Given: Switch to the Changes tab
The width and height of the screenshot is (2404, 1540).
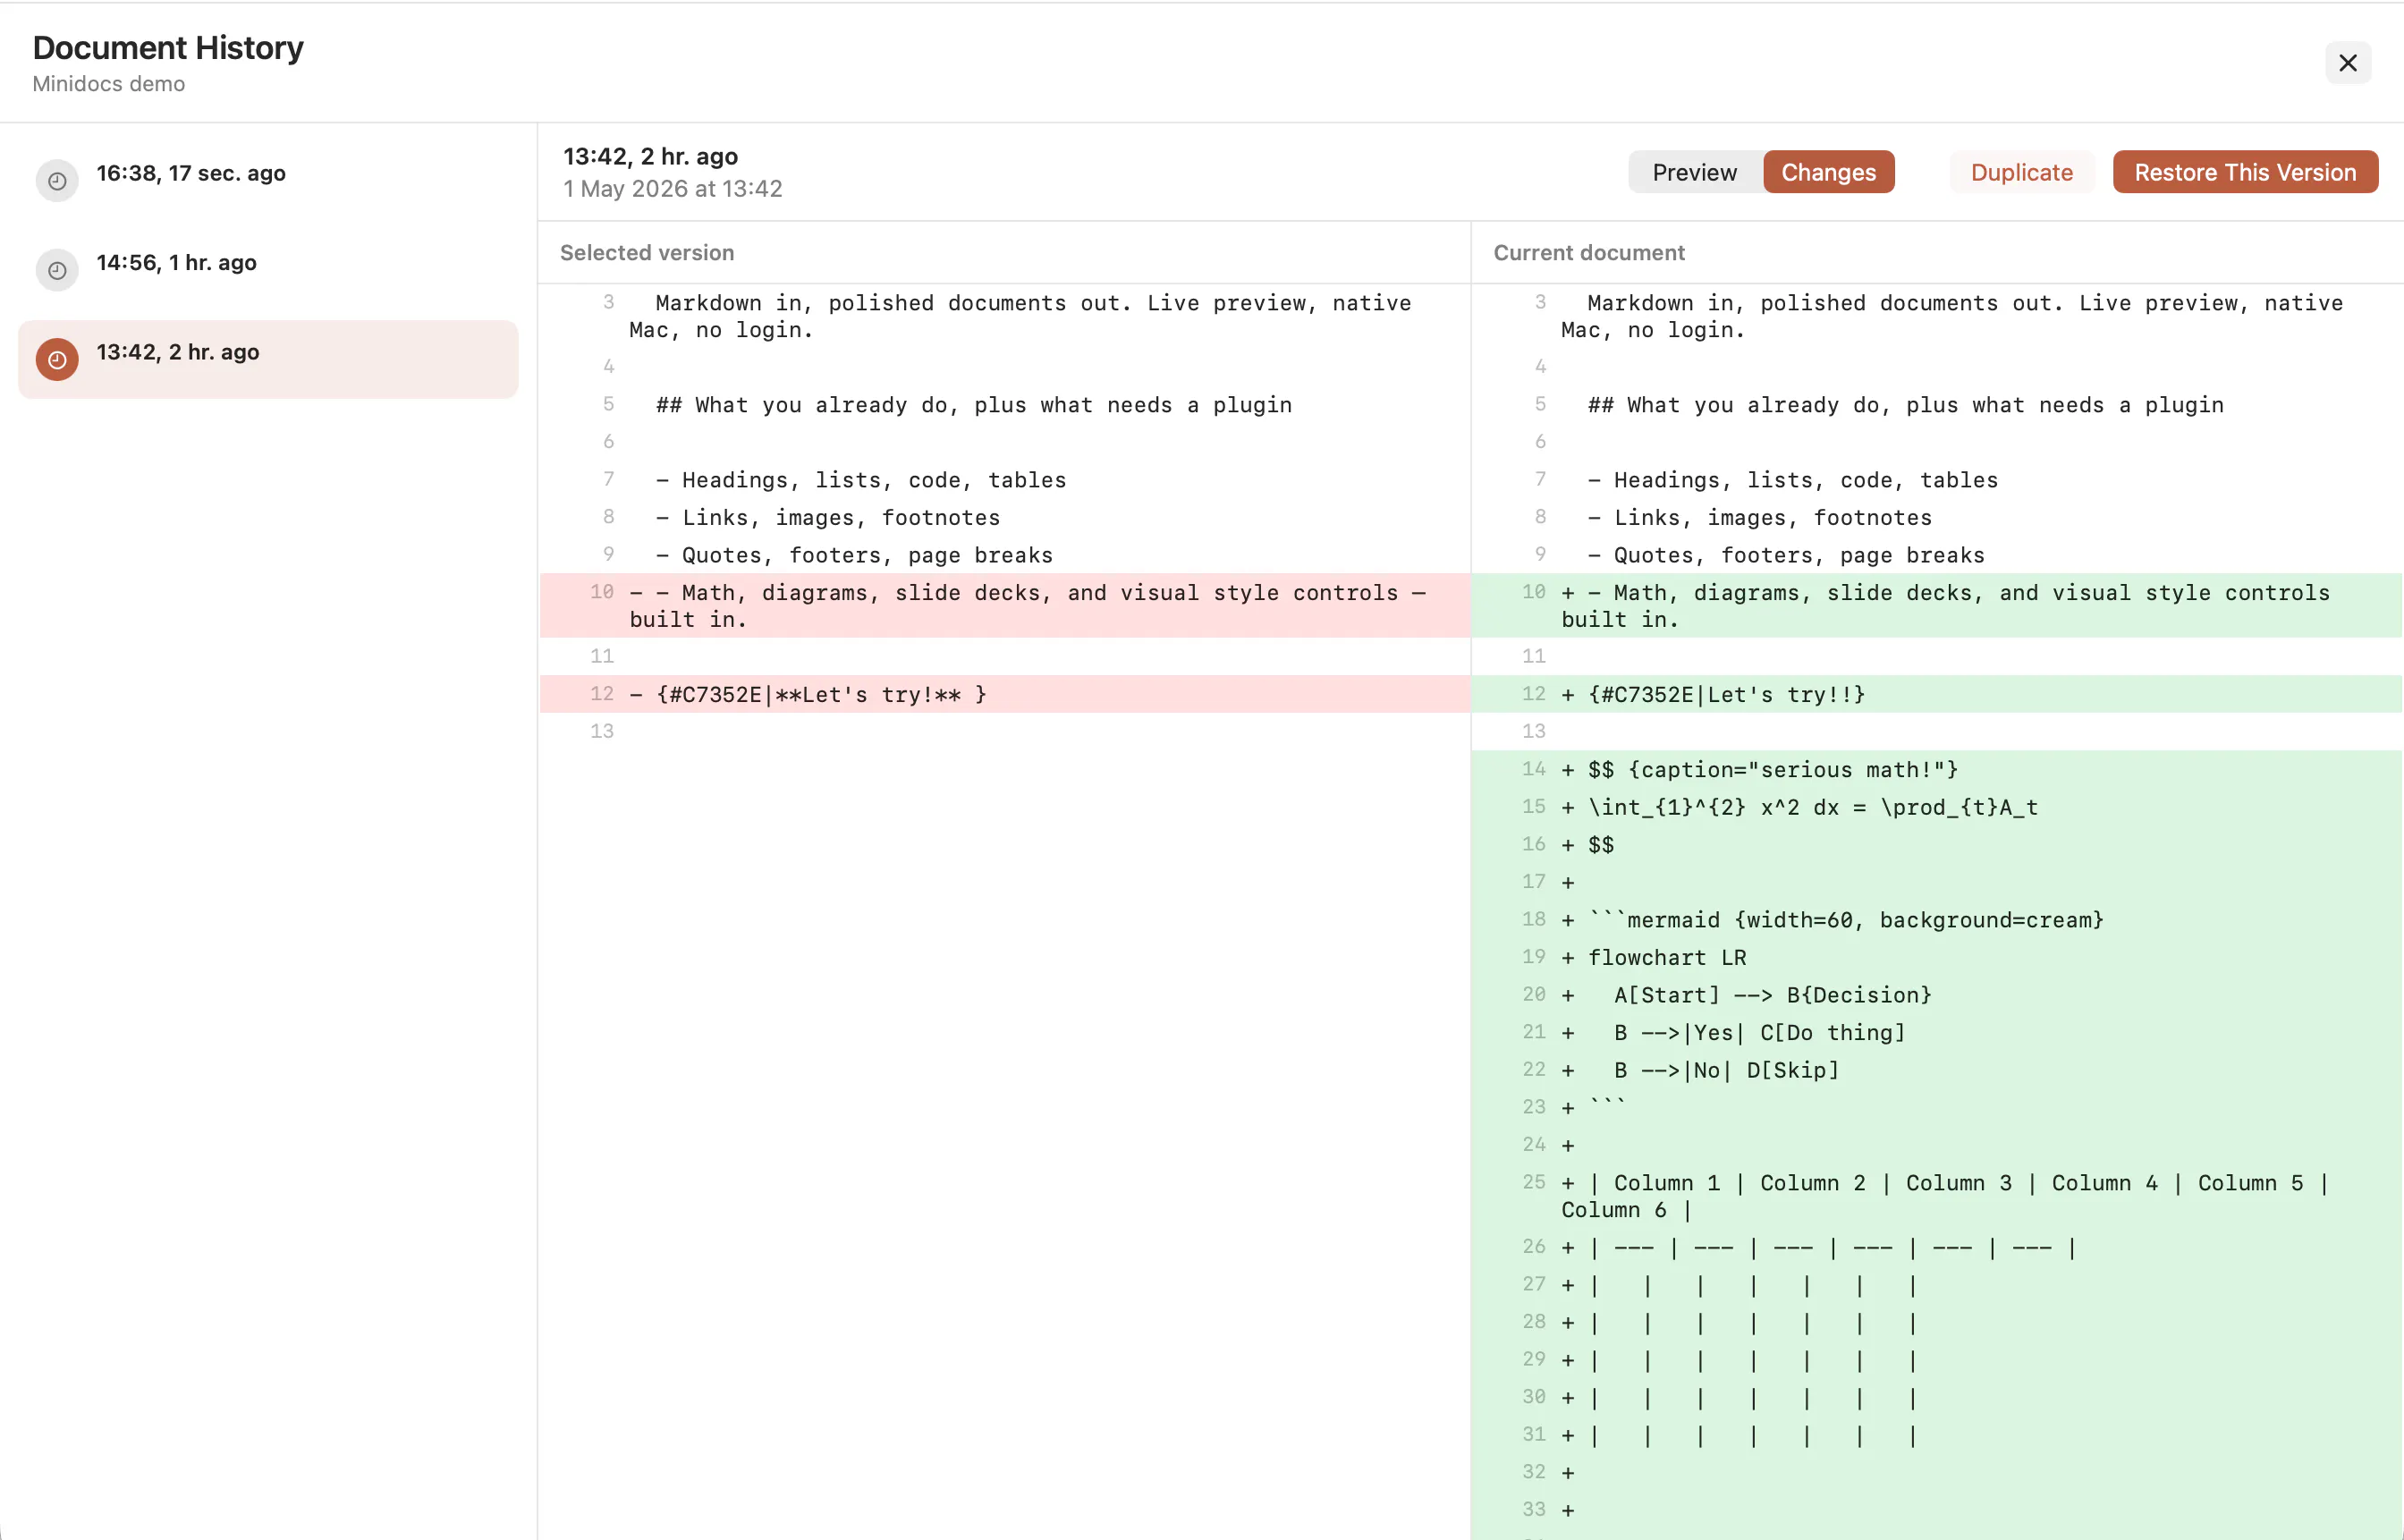Looking at the screenshot, I should (x=1828, y=172).
